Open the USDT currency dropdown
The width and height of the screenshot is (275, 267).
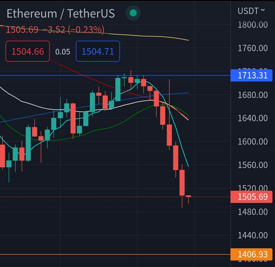coord(251,11)
